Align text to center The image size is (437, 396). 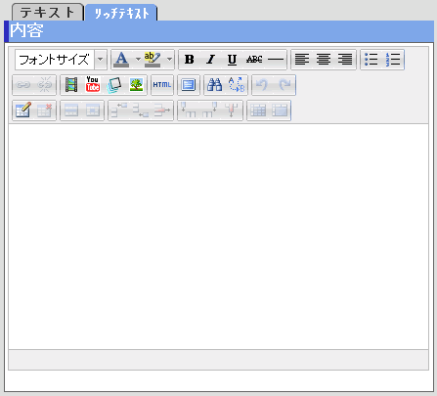324,60
